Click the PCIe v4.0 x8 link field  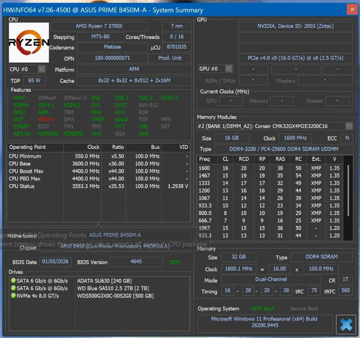(x=295, y=58)
